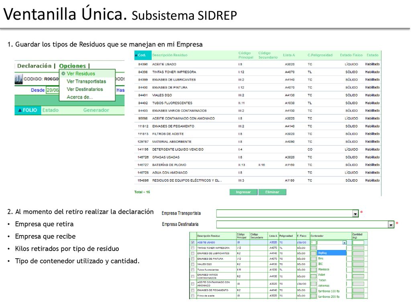Image resolution: width=411 pixels, height=308 pixels.
Task: Tick the Filtros de aceite checkbox
Action: click(193, 296)
